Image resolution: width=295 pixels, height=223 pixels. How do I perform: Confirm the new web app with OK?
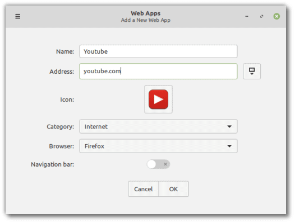[173, 189]
